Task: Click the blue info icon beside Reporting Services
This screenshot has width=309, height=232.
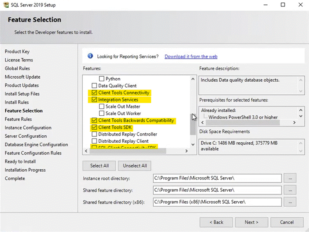Action: click(x=90, y=56)
